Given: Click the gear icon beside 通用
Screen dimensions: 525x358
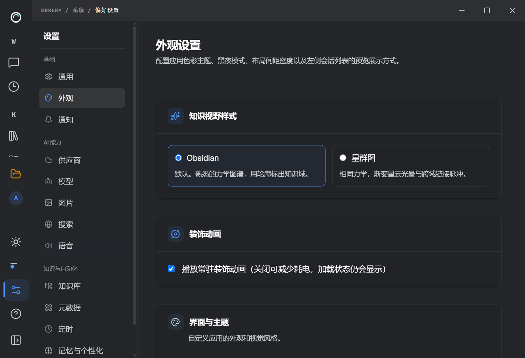Looking at the screenshot, I should 48,77.
